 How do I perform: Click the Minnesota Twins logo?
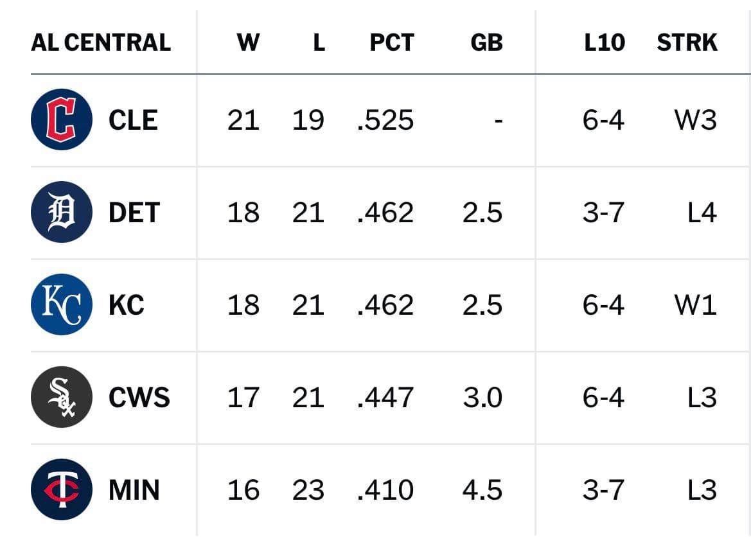tap(61, 489)
